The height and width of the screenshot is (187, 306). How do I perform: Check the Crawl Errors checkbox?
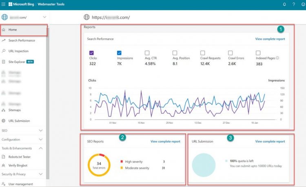[230, 53]
